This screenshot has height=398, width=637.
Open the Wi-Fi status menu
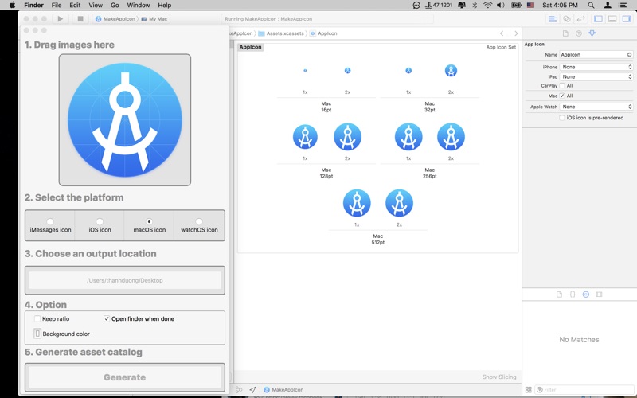tap(487, 5)
